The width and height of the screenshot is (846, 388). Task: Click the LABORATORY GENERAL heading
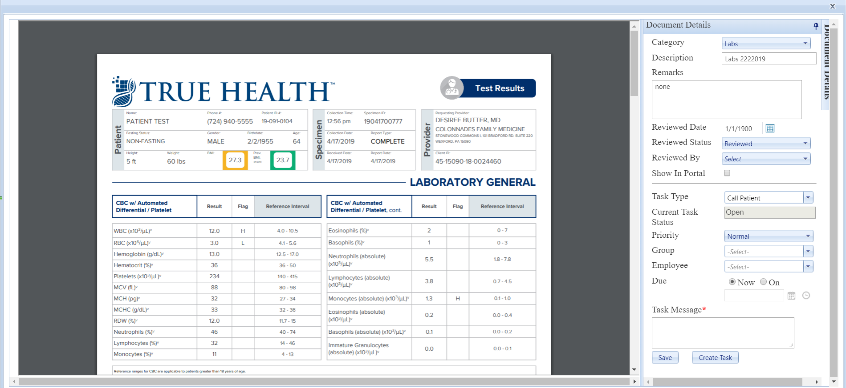pos(472,182)
